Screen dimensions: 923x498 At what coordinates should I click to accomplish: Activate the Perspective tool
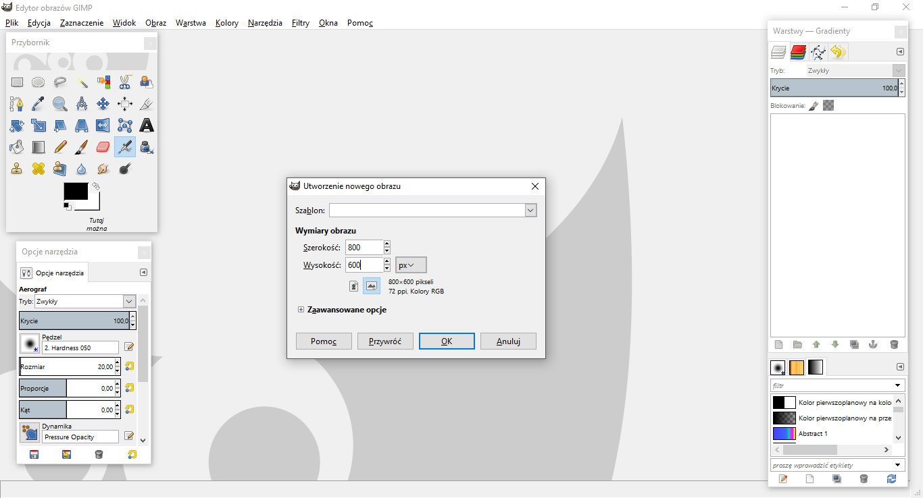[82, 126]
